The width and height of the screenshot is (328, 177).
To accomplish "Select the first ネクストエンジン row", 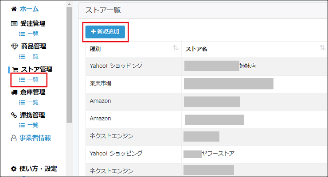I will pyautogui.click(x=133, y=136).
